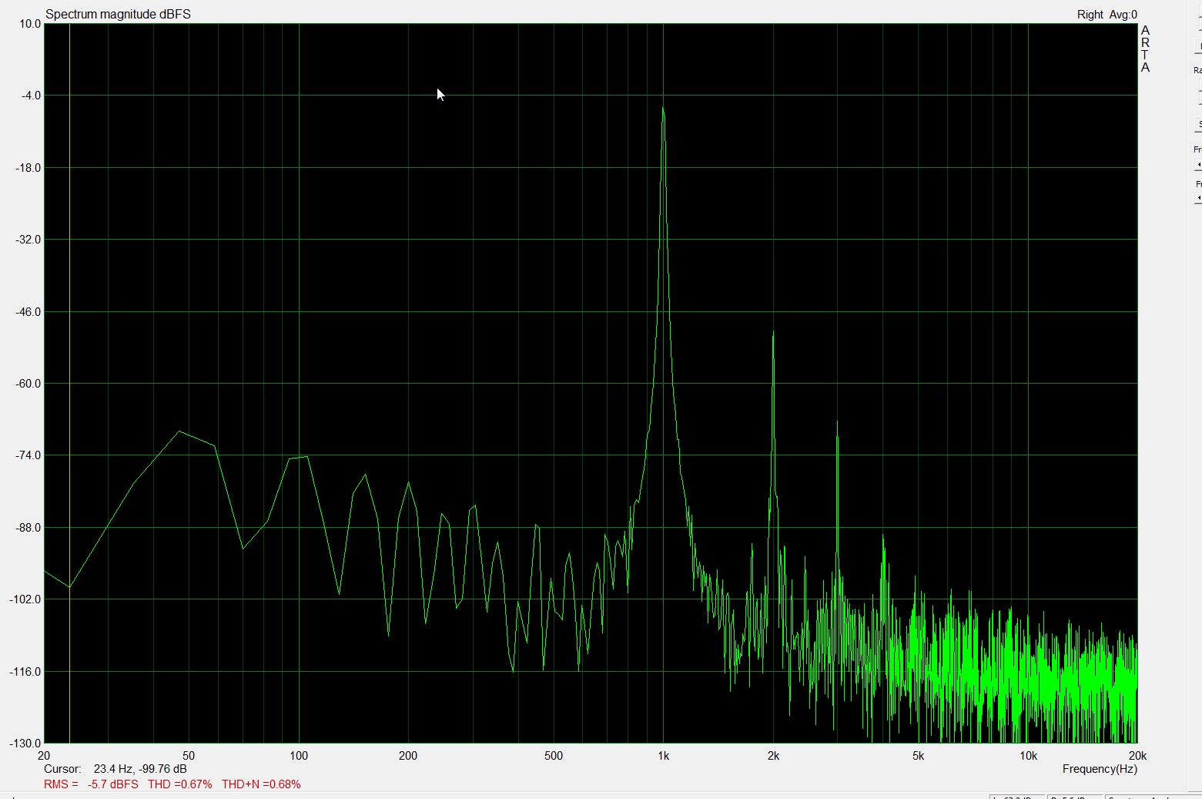This screenshot has width=1202, height=799.
Task: Click the -88.0 dB axis label
Action: click(x=28, y=528)
